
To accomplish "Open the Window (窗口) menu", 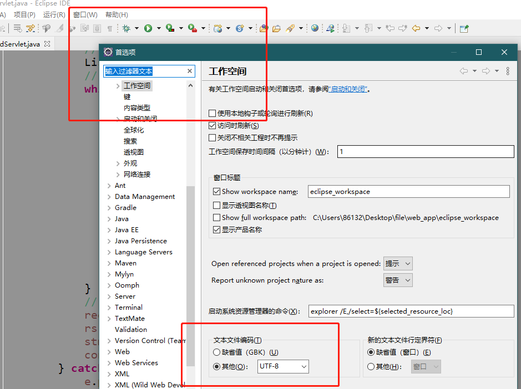I will 85,14.
